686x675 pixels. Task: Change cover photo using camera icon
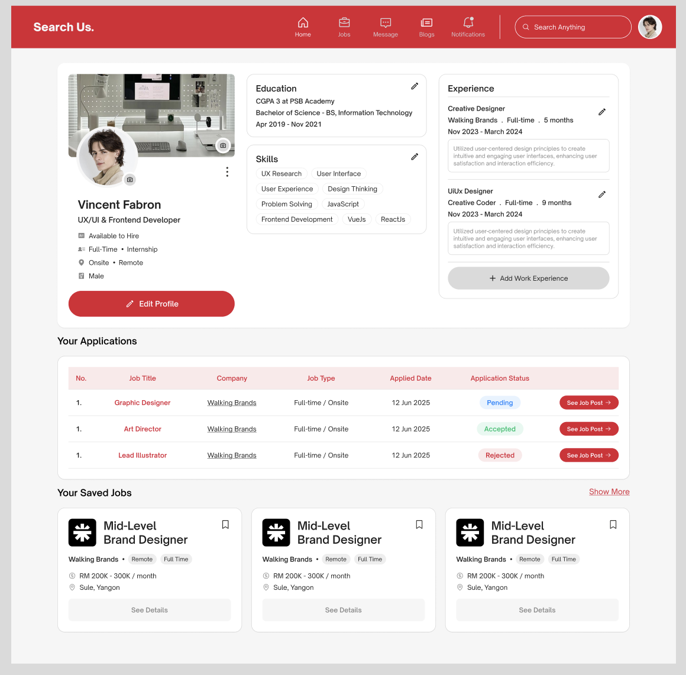point(223,145)
